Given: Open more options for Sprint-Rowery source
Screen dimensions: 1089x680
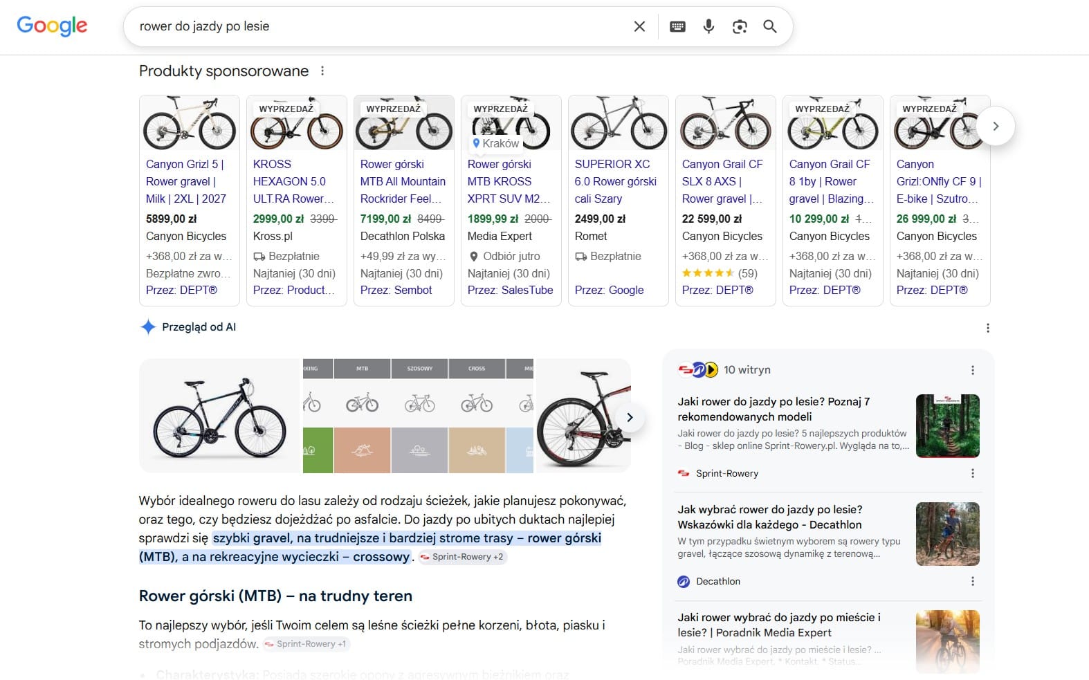Looking at the screenshot, I should coord(973,473).
